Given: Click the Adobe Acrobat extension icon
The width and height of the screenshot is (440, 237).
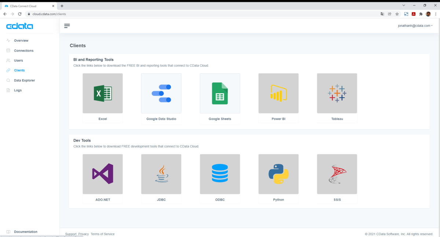Looking at the screenshot, I should click(x=414, y=14).
